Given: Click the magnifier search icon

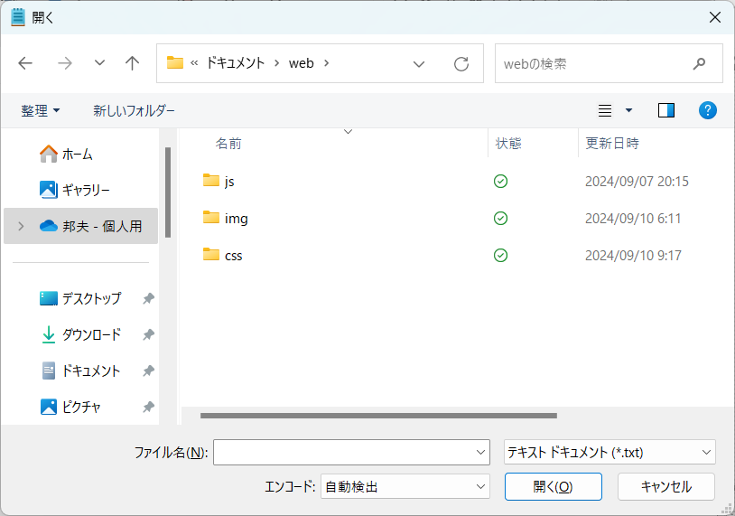Looking at the screenshot, I should (699, 63).
